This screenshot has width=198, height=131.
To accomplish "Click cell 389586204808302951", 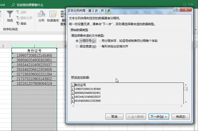I will point(34,60).
